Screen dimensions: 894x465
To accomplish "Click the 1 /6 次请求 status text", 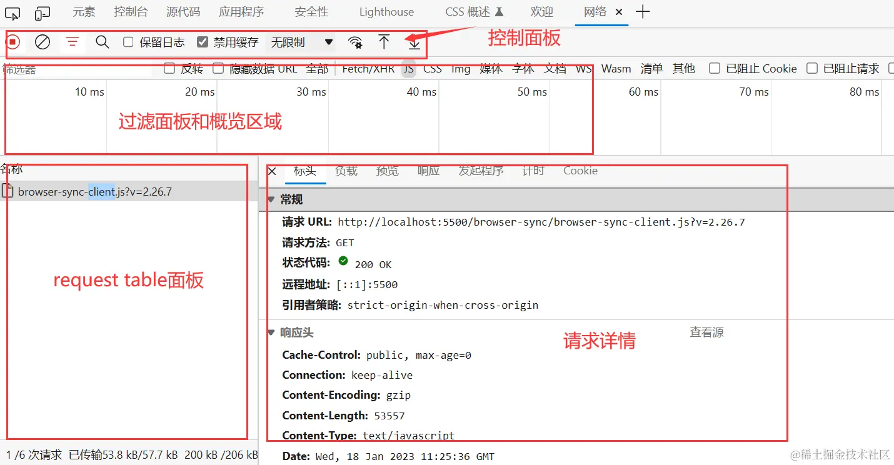I will coord(34,454).
